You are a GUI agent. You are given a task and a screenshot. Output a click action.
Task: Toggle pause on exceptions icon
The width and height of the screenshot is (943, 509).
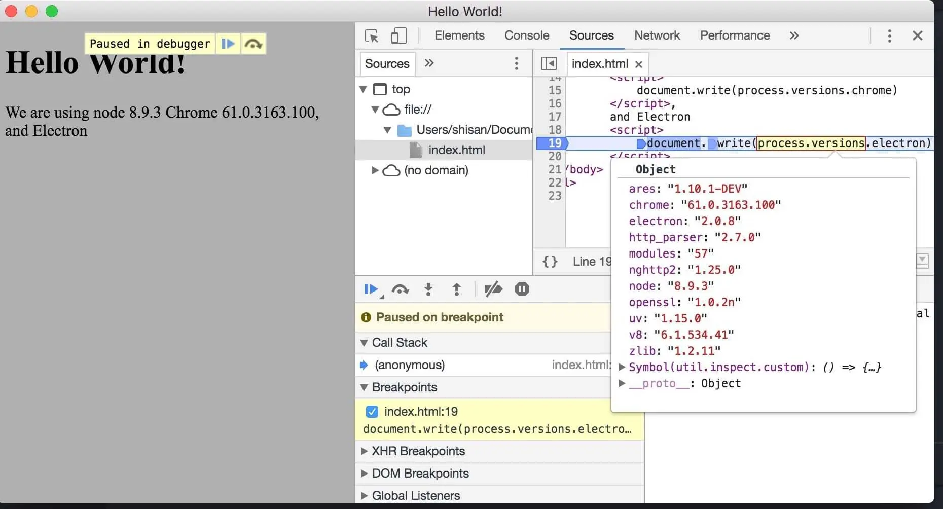pos(522,289)
